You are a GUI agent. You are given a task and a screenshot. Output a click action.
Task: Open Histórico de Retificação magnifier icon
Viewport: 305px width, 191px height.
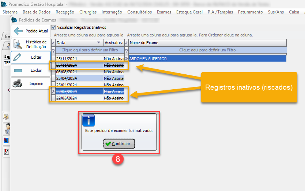[18, 44]
